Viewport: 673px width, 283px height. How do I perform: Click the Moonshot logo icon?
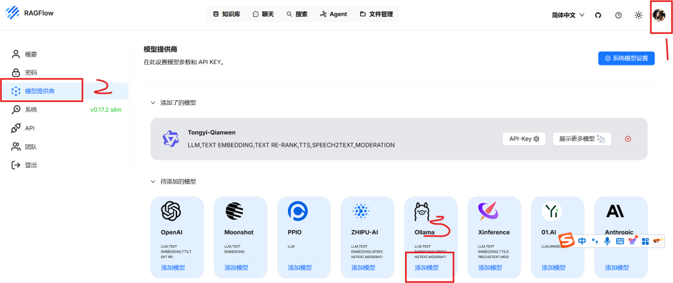(234, 211)
